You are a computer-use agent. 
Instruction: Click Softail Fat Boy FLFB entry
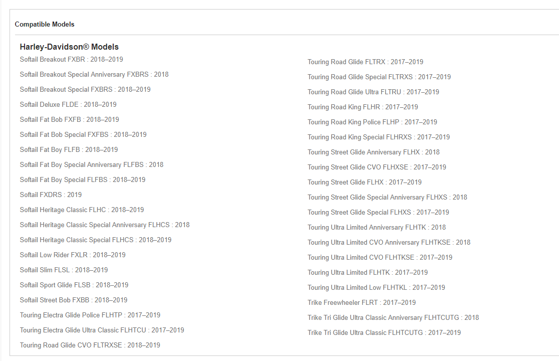69,149
